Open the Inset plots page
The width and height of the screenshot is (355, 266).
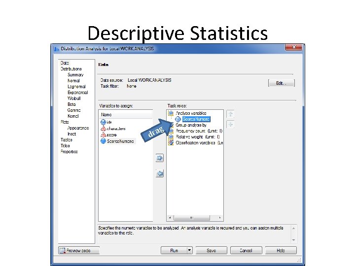coord(72,133)
